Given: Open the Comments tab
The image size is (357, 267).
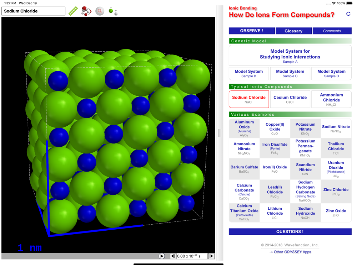Looking at the screenshot, I should pos(332,31).
